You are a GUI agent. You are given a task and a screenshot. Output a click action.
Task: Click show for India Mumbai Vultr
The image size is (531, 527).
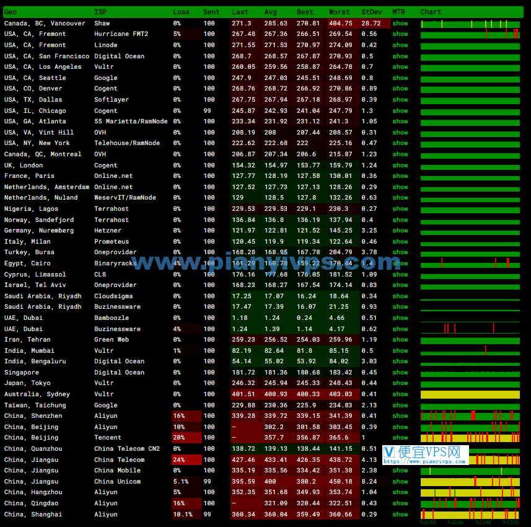pyautogui.click(x=400, y=351)
